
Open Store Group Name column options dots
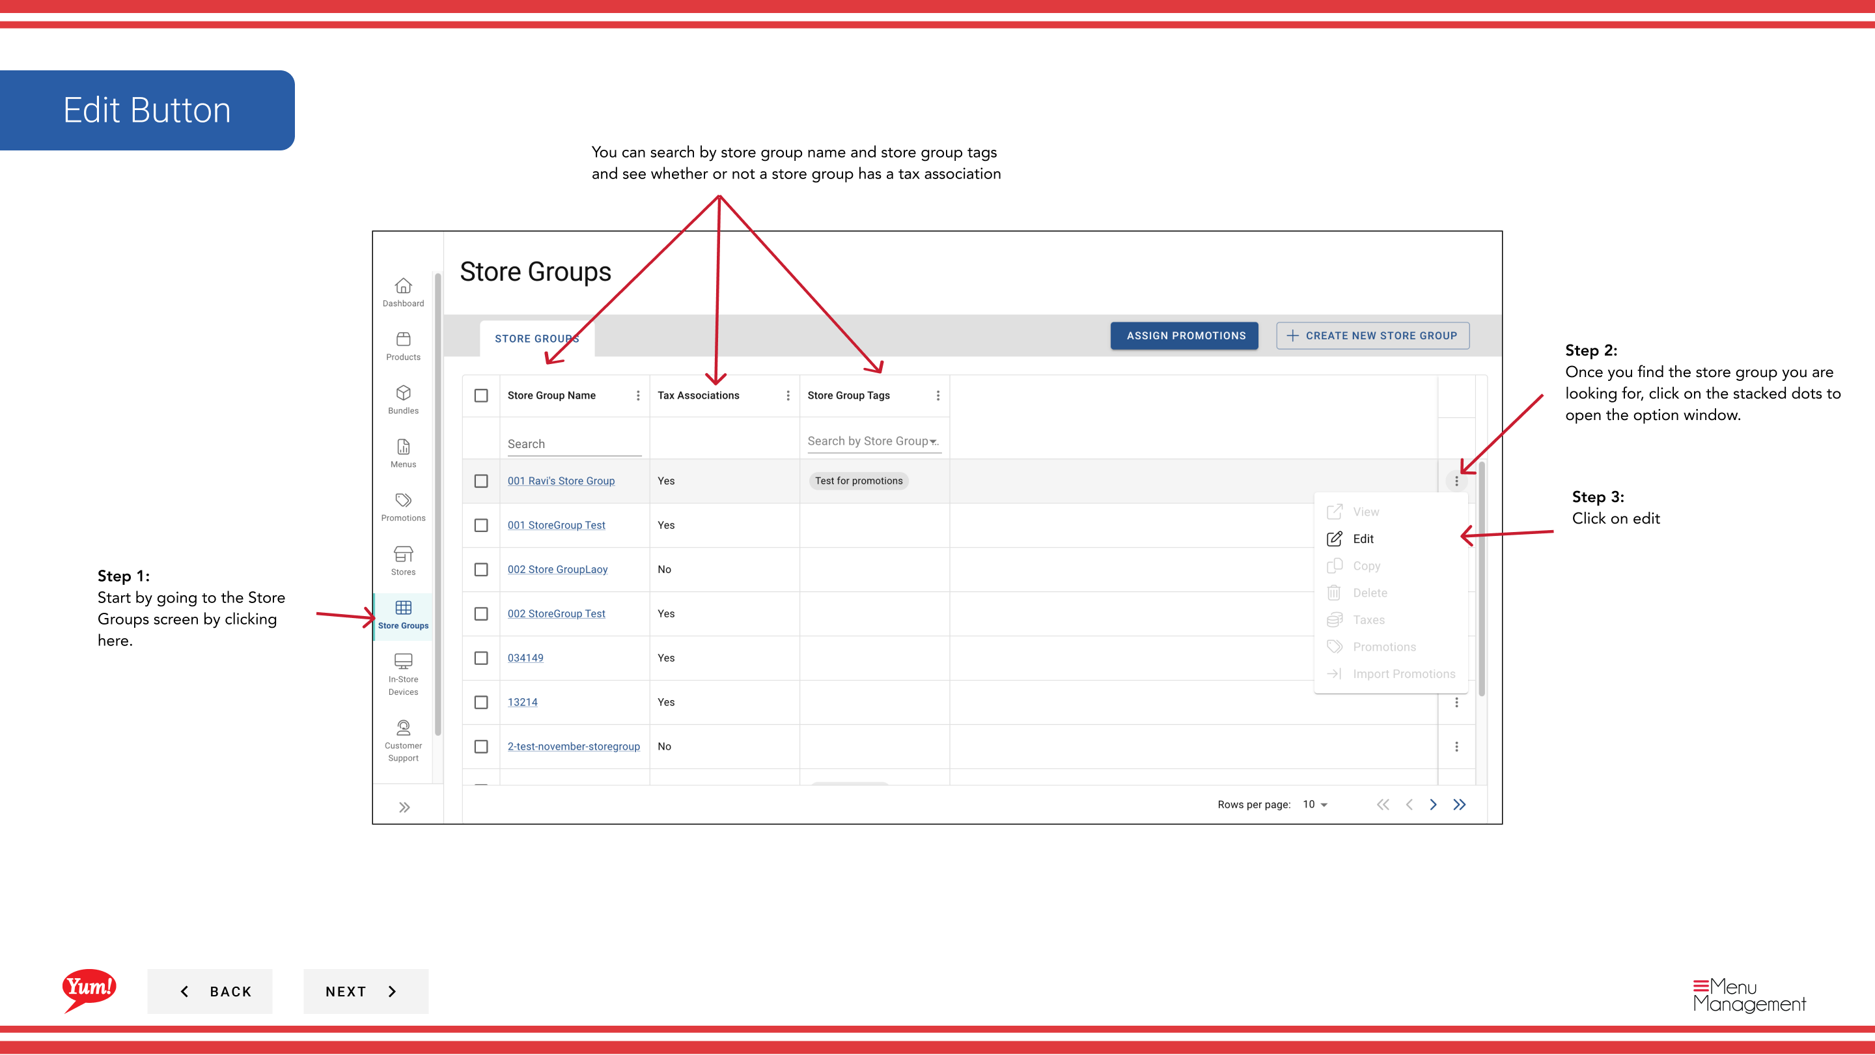click(638, 395)
